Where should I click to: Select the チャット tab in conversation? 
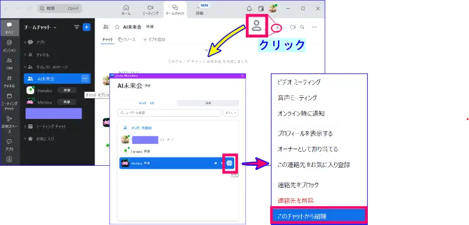(108, 40)
